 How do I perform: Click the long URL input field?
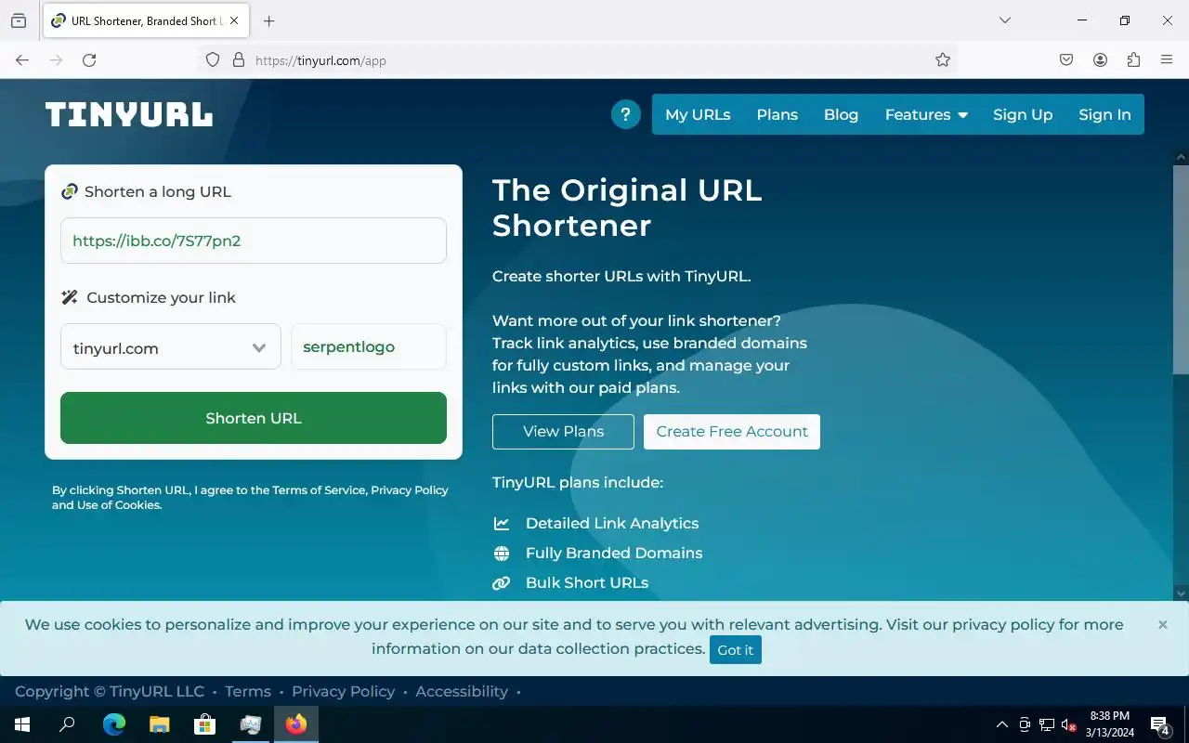coord(254,241)
